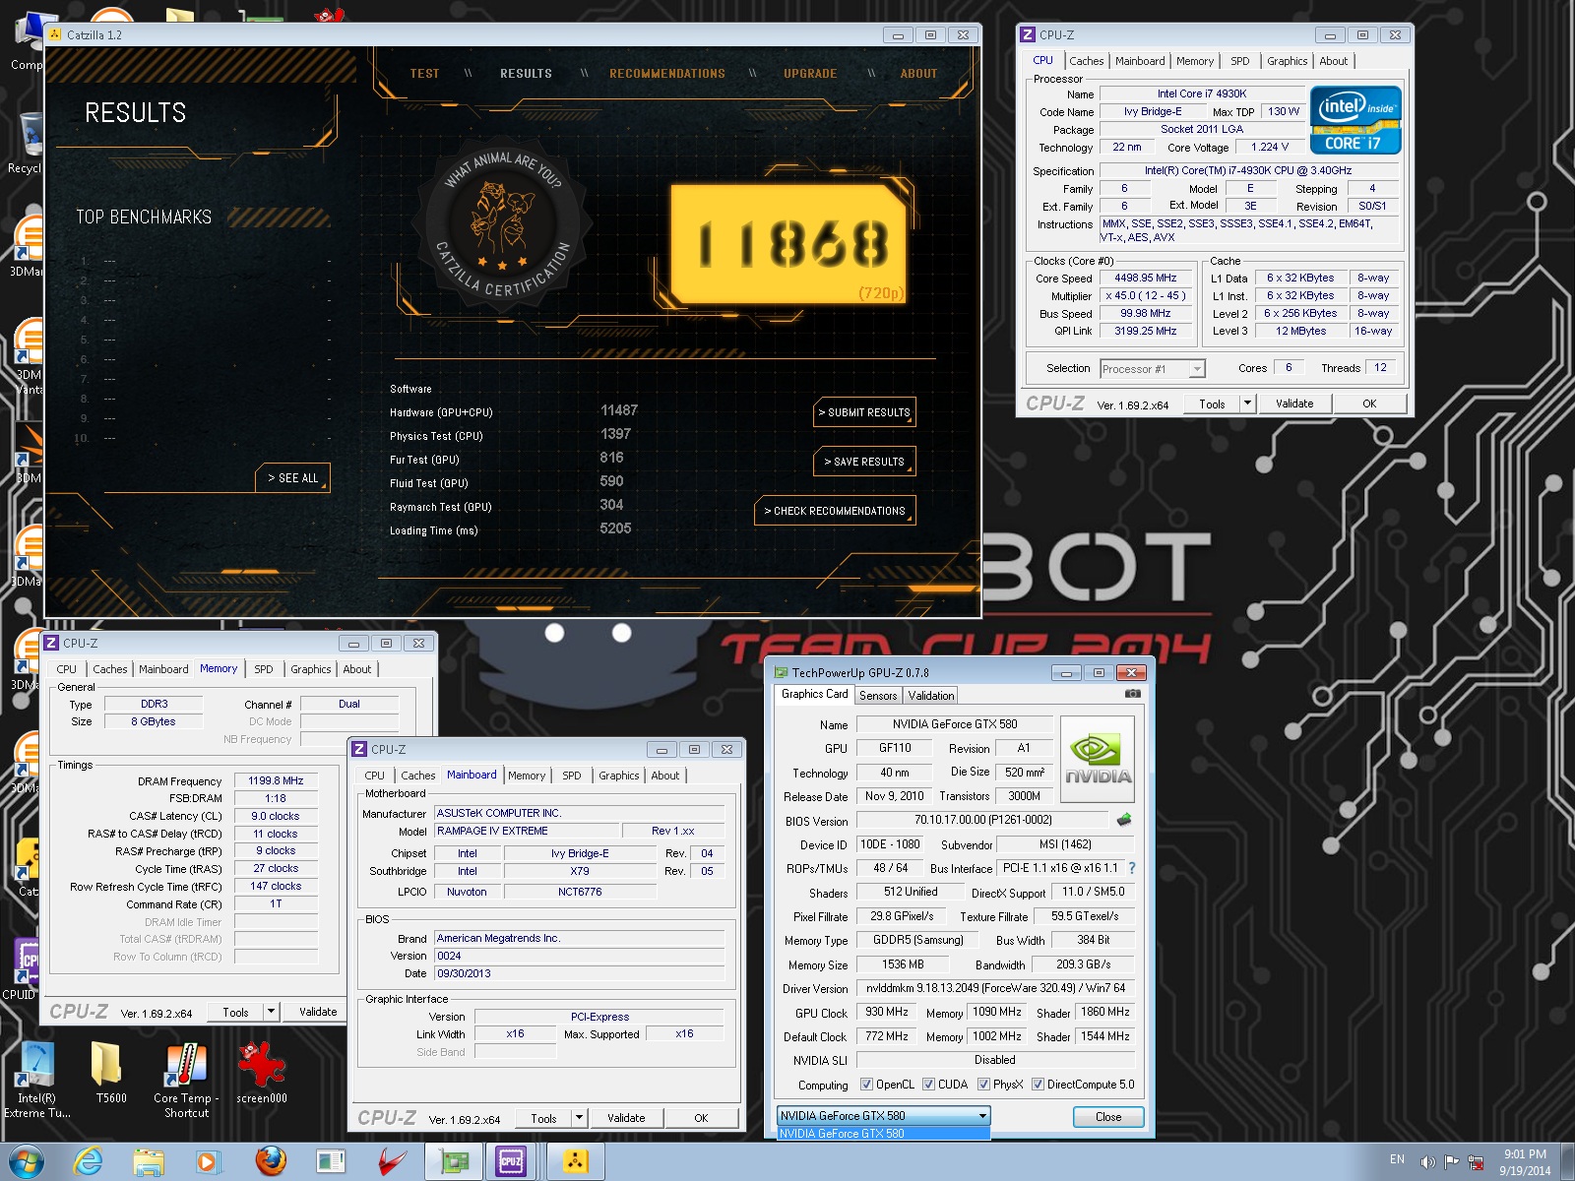Viewport: 1575px width, 1181px height.
Task: Click the BIOS version save icon in GPU-Z
Action: pos(1124,819)
